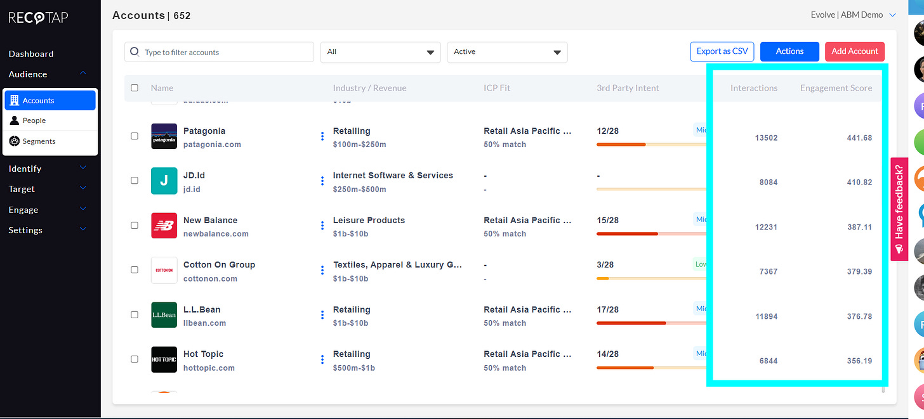924x419 pixels.
Task: Click the megaphone icon on feedback tab
Action: click(899, 250)
